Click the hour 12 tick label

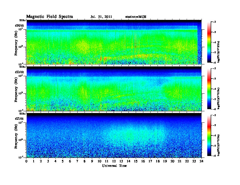pyautogui.click(x=114, y=161)
